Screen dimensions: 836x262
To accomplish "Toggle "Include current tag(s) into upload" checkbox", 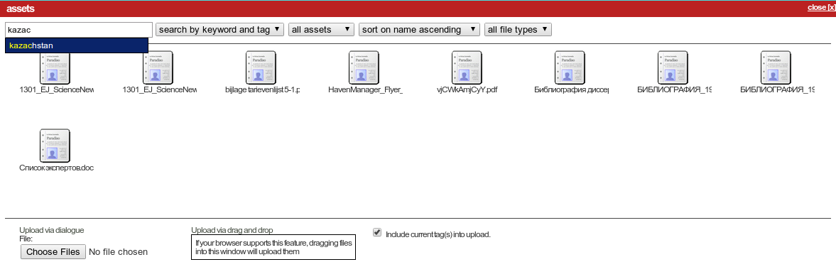I will [x=377, y=232].
